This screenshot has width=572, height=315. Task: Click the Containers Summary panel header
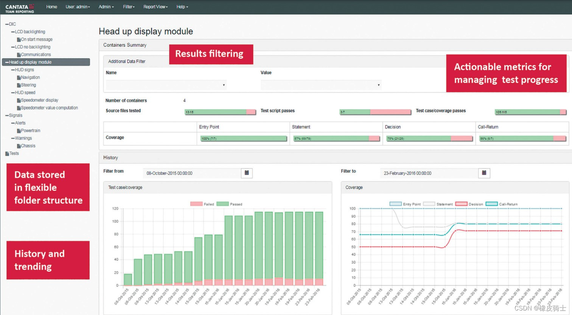(x=335, y=45)
